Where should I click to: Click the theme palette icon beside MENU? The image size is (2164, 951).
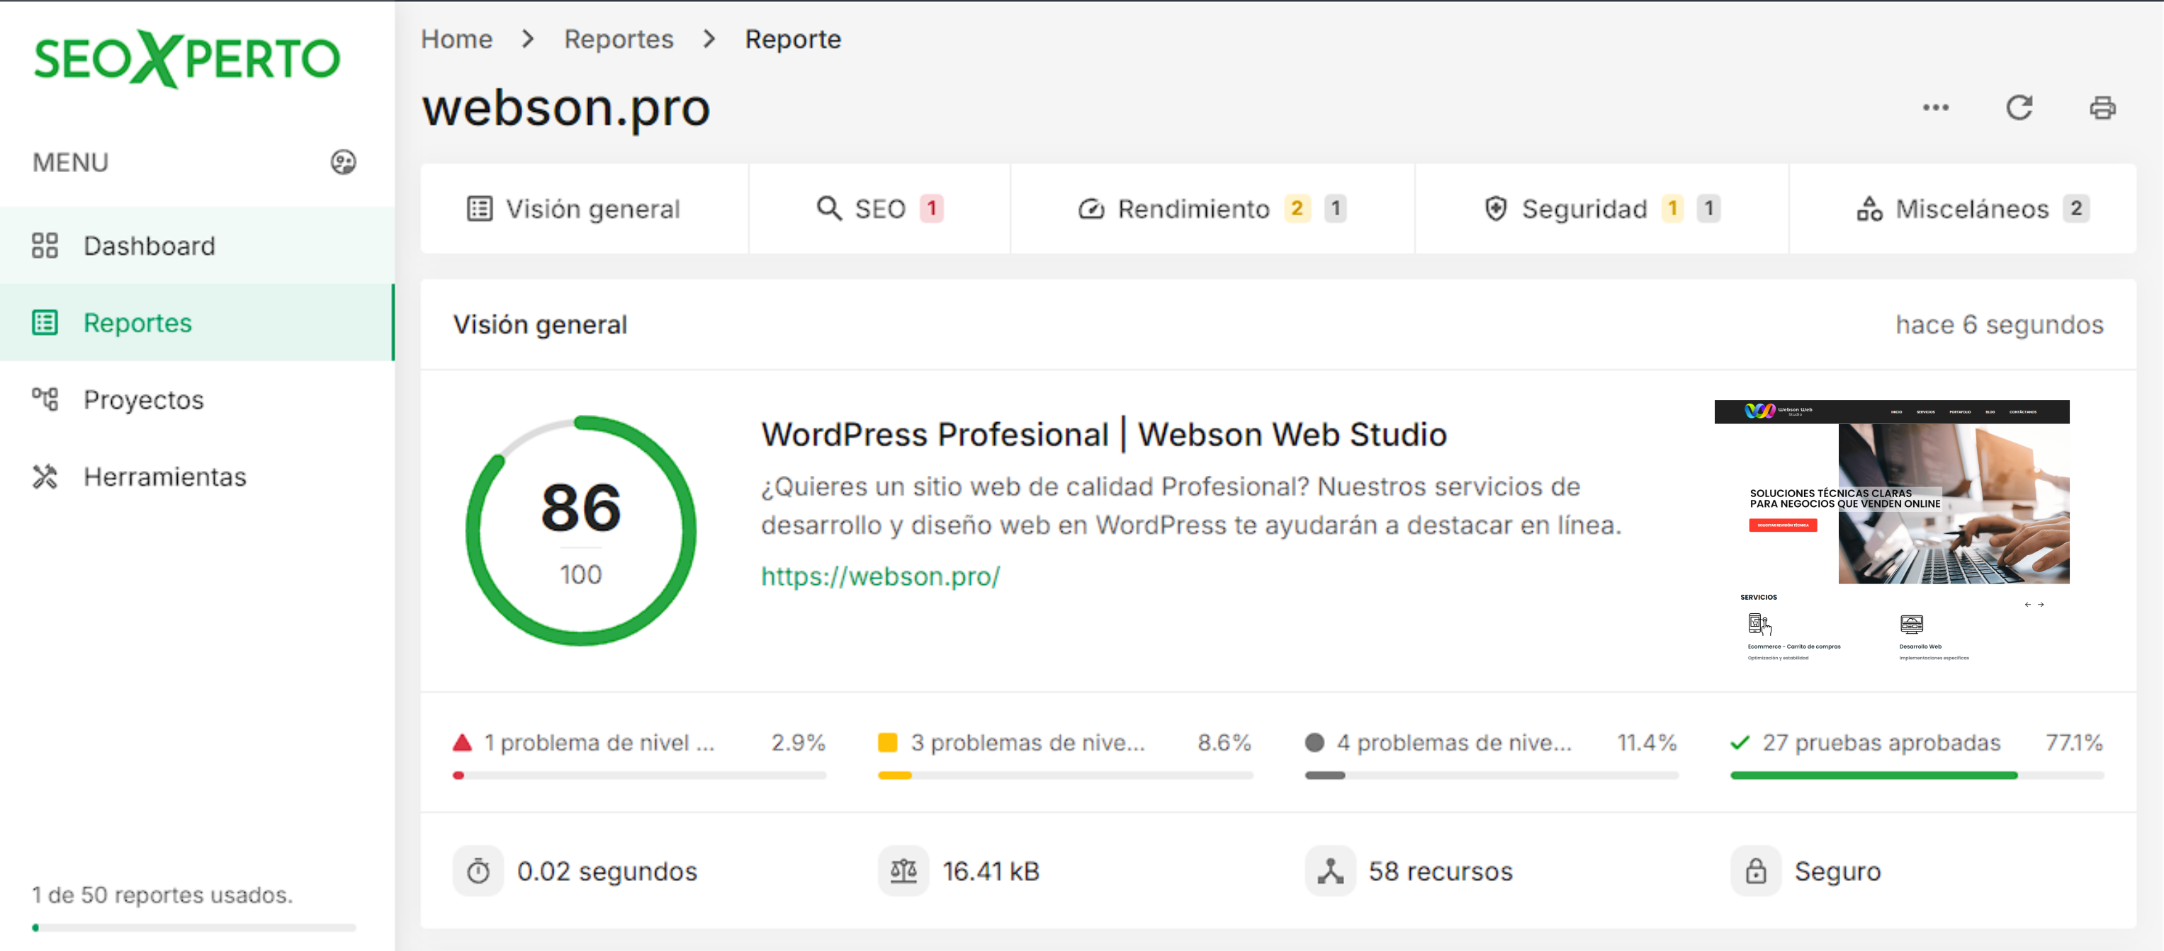343,162
